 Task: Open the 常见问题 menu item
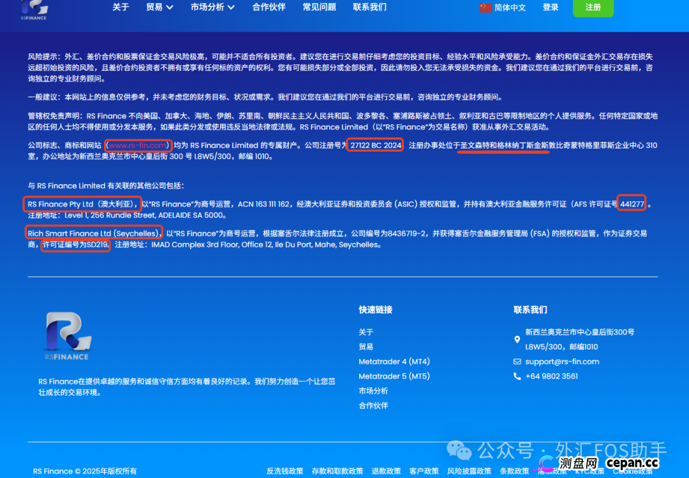[x=319, y=8]
